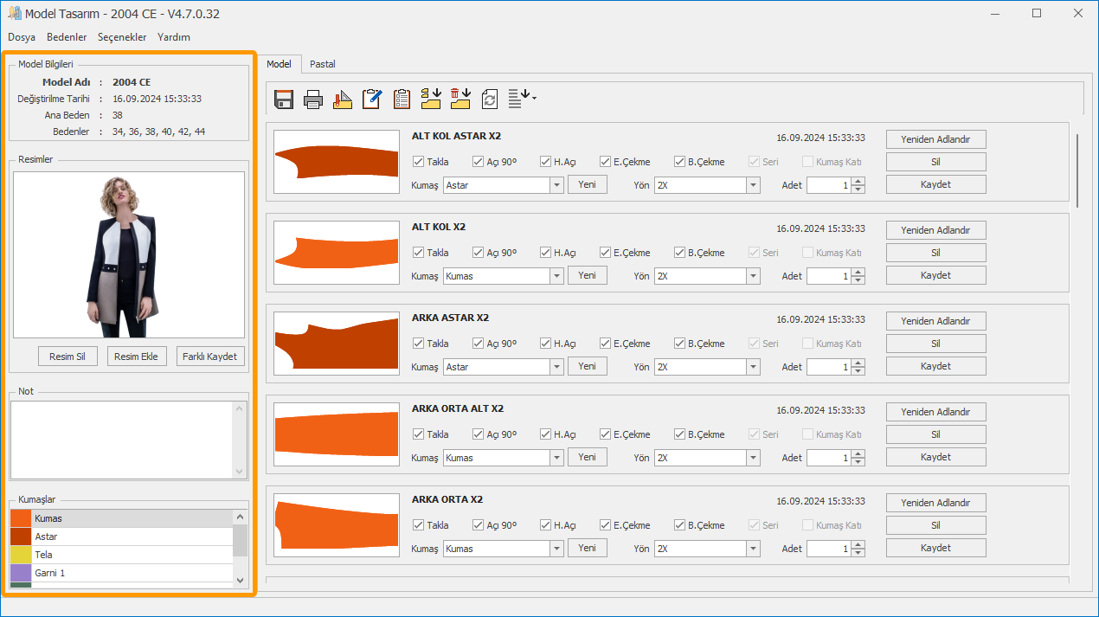Click the document refresh icon
This screenshot has width=1099, height=617.
490,100
